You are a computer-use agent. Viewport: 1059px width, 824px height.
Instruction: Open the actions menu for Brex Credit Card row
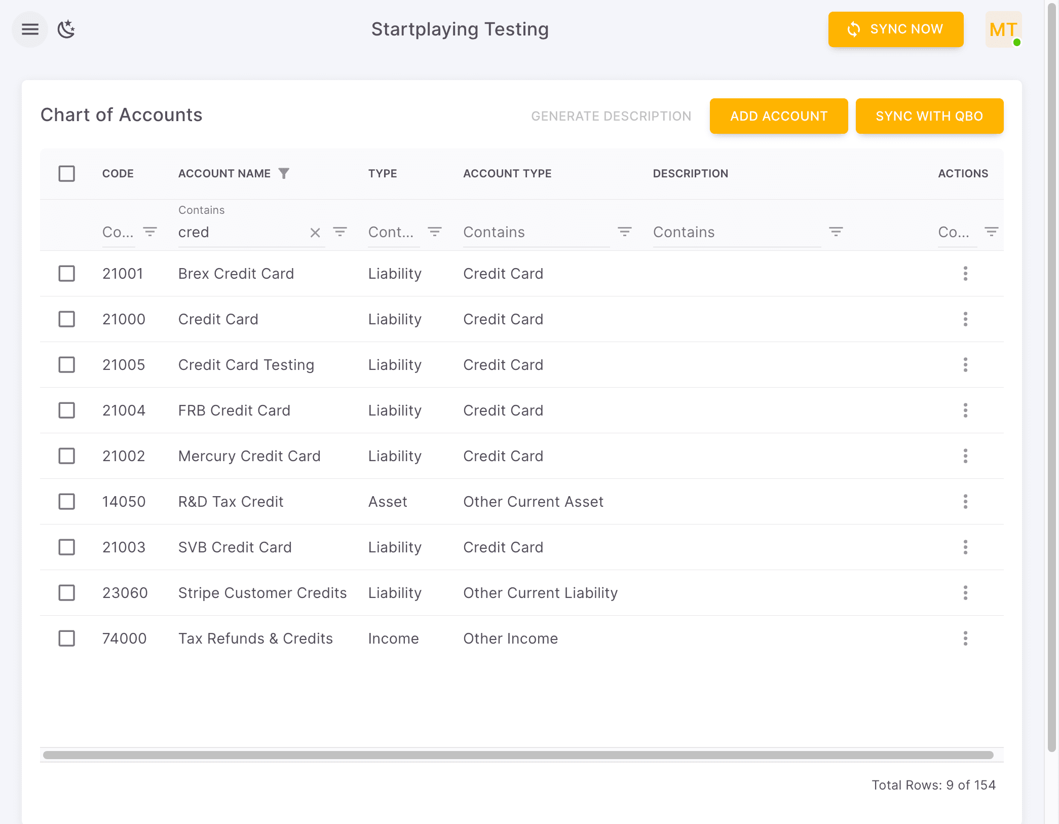pyautogui.click(x=965, y=274)
